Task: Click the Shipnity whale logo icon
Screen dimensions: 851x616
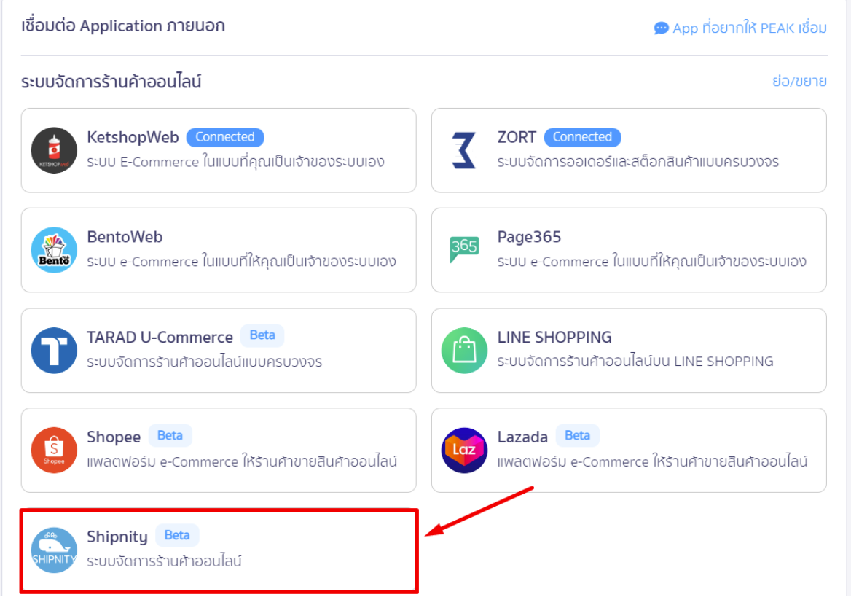Action: 54,550
